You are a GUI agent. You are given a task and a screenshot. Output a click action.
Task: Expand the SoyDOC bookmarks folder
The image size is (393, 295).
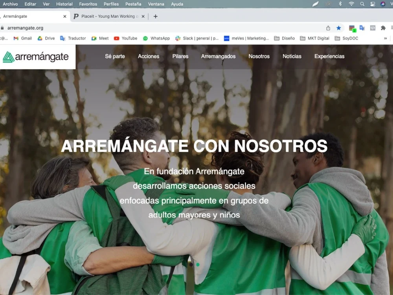coord(346,39)
